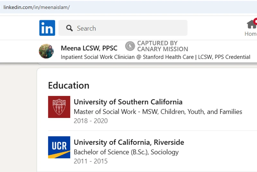The image size is (257, 172).
Task: Open the UCR school logo
Action: tap(59, 147)
